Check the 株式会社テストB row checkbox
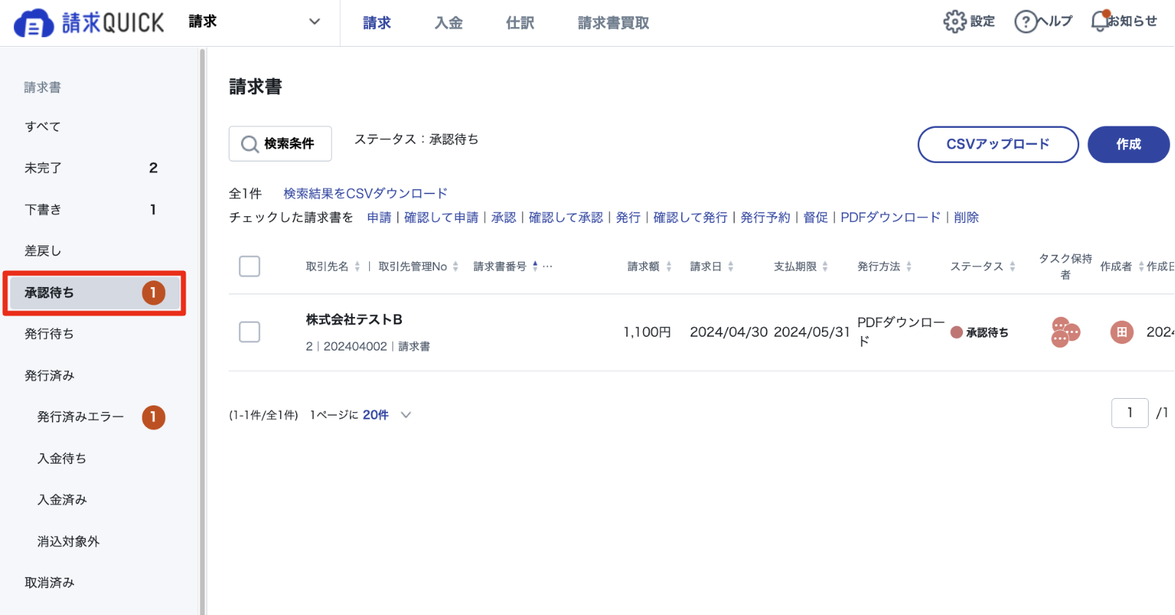 click(250, 332)
